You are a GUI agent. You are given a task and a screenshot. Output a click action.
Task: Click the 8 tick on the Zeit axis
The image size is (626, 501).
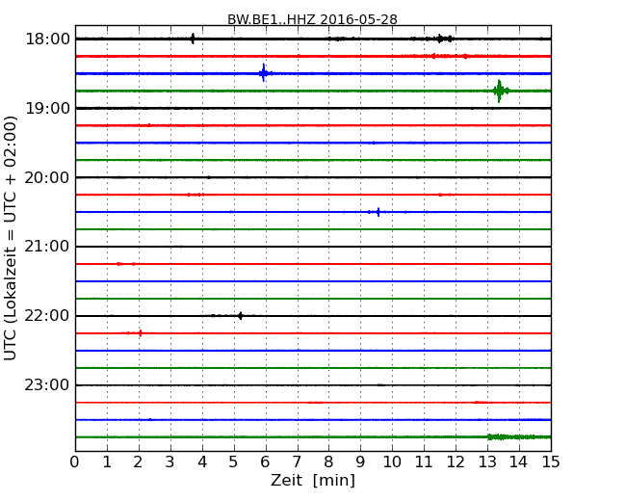[328, 461]
